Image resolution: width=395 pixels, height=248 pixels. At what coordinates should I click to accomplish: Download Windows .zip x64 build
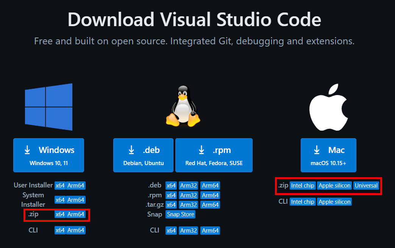click(x=60, y=214)
